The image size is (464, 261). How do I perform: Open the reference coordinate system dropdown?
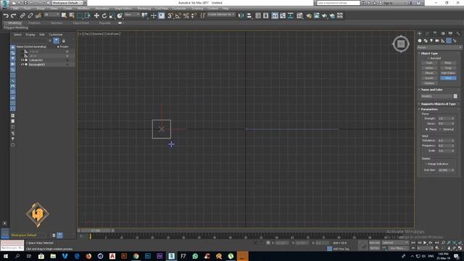click(x=132, y=14)
